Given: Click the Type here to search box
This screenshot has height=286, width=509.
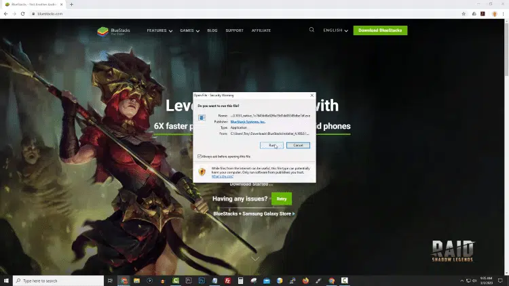Looking at the screenshot, I should 58,281.
